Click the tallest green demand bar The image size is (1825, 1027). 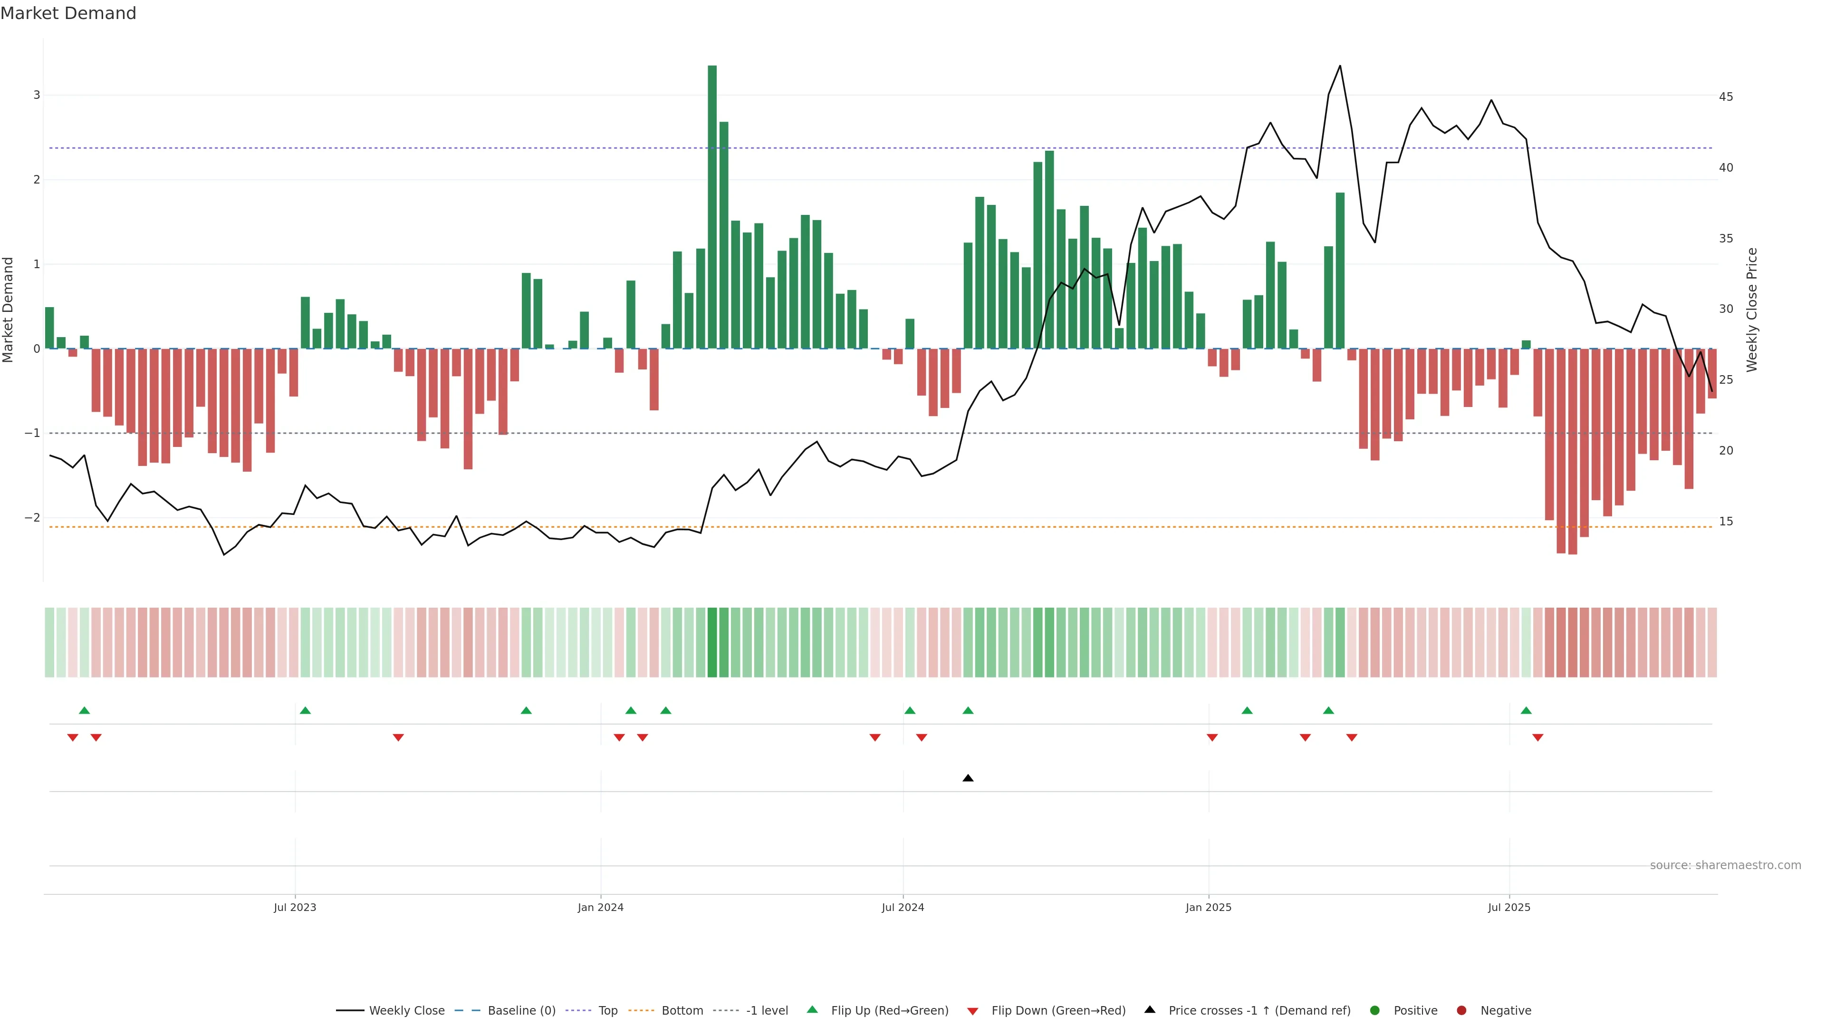[712, 205]
